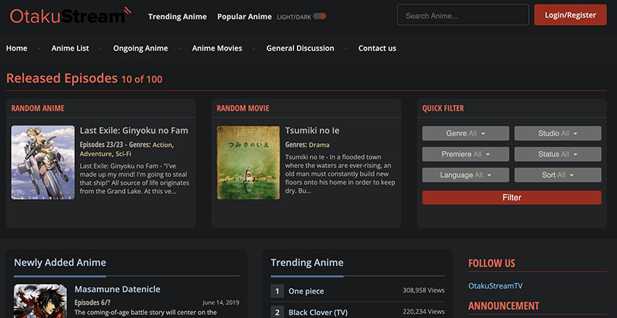617x318 pixels.
Task: Expand the Genre All dropdown
Action: click(466, 134)
